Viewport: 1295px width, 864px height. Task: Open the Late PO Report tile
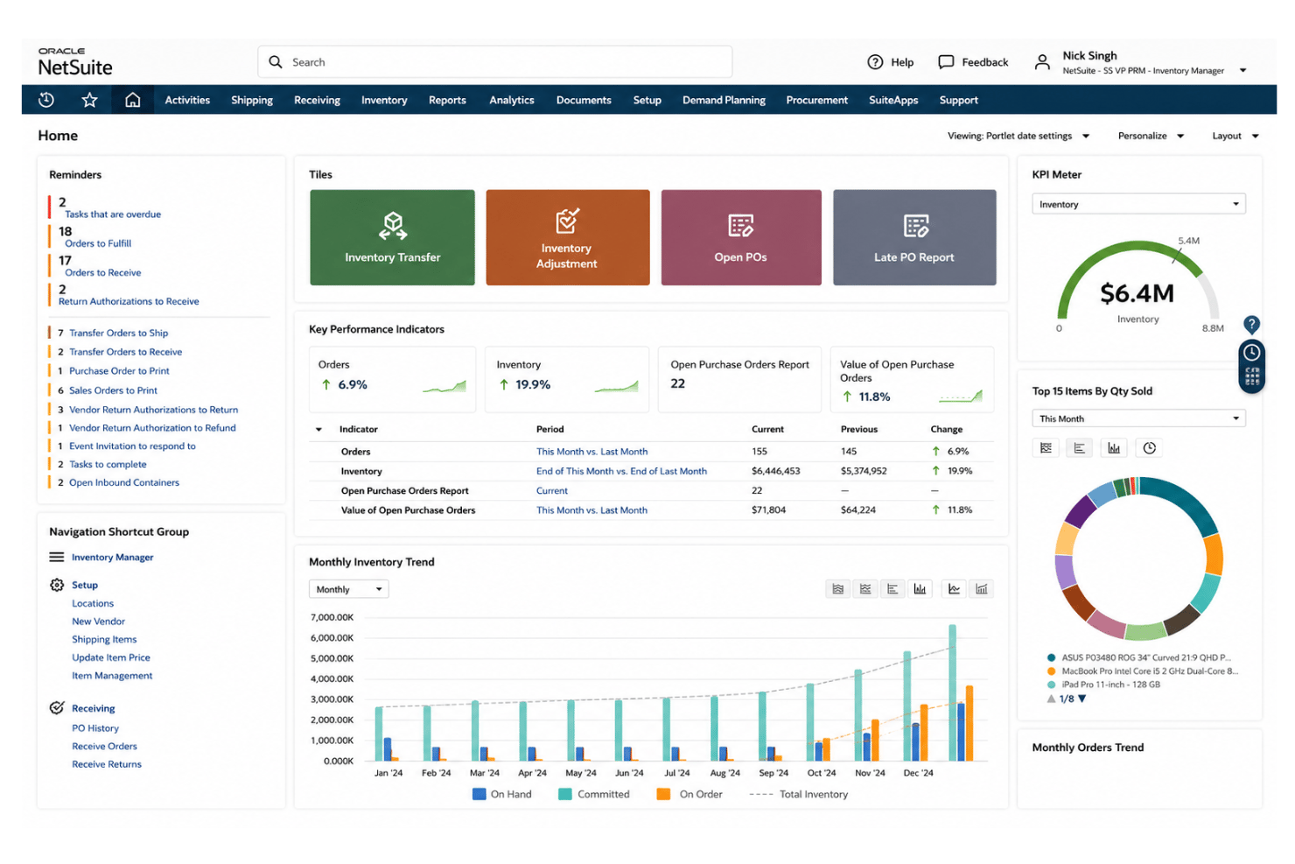(914, 237)
